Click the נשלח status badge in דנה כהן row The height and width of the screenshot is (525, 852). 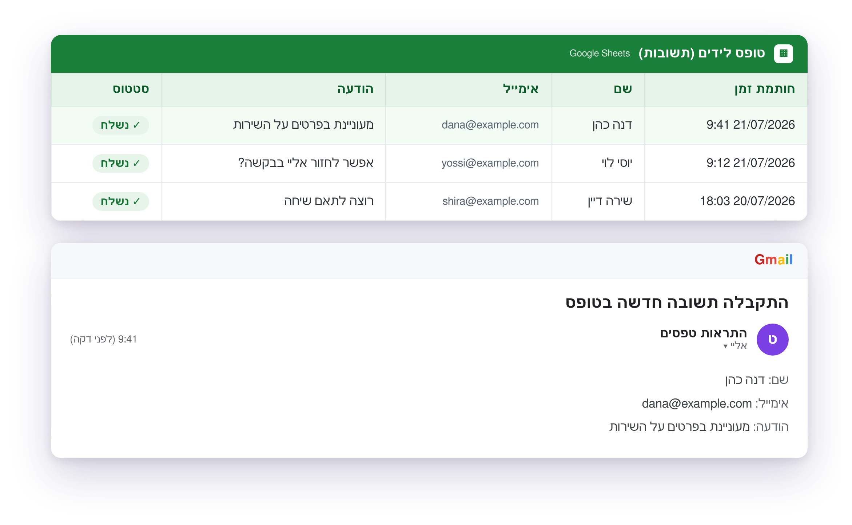(121, 125)
